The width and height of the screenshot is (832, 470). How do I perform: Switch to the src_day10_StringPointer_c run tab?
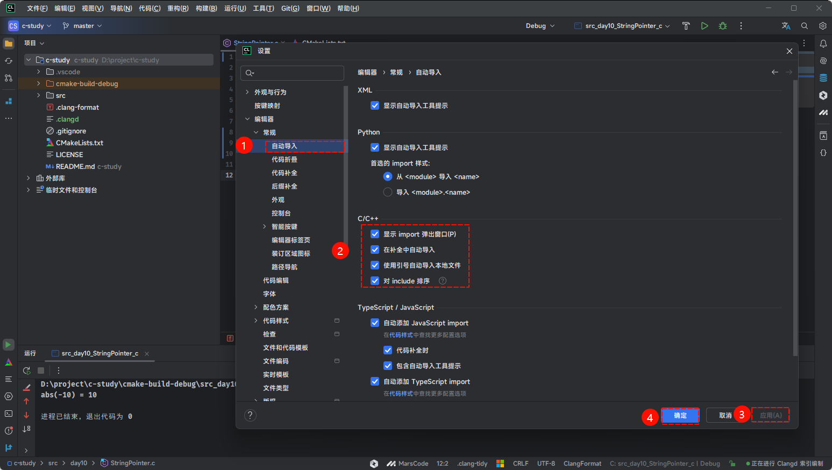point(99,353)
